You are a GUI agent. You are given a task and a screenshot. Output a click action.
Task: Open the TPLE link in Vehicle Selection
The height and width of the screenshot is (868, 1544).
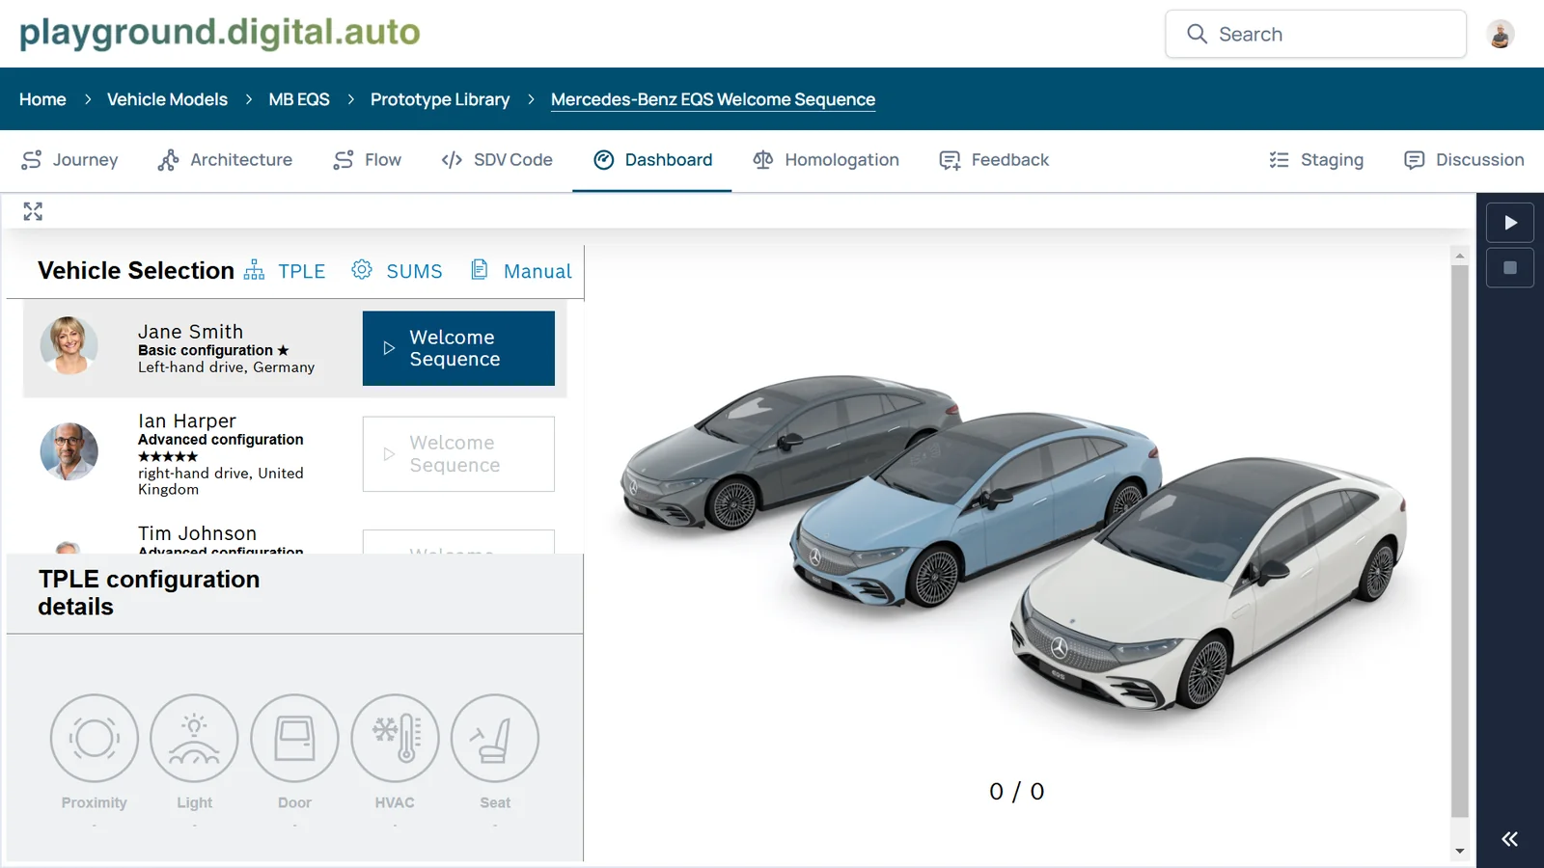[285, 271]
